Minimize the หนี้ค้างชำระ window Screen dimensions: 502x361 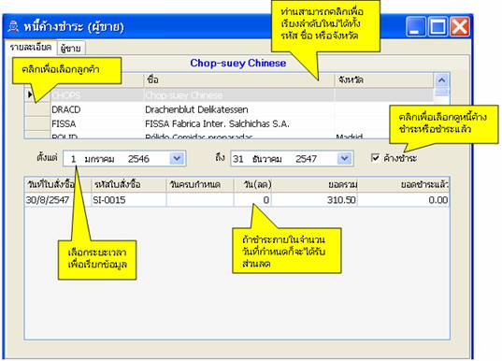point(416,26)
